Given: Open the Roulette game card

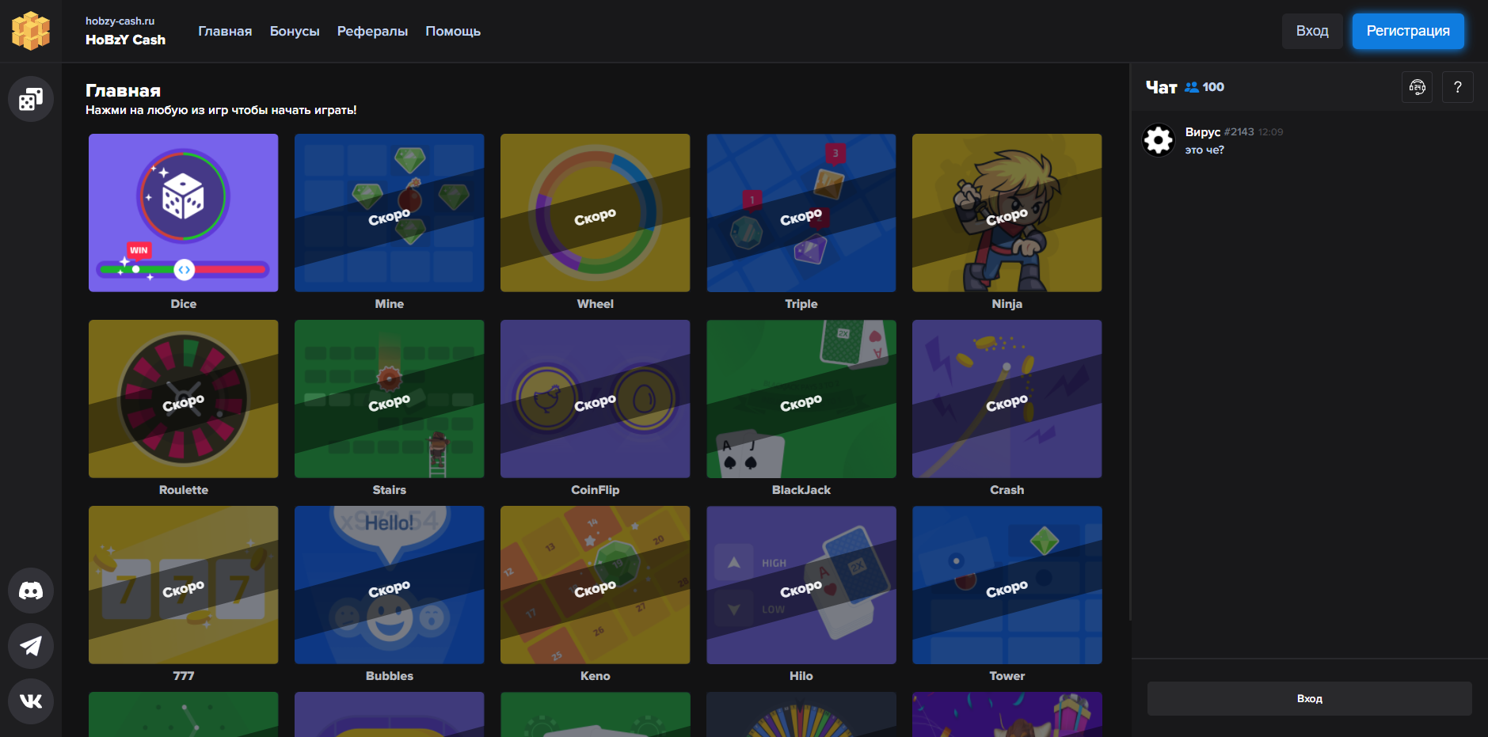Looking at the screenshot, I should (x=184, y=399).
